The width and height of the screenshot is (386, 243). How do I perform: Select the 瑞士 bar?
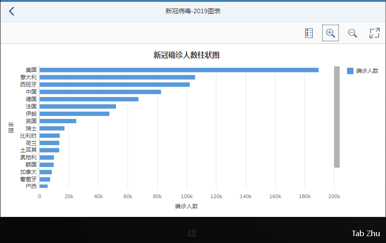(52, 128)
